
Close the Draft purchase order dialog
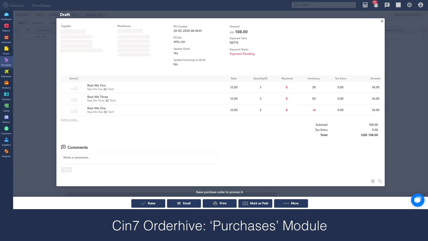pos(382,21)
